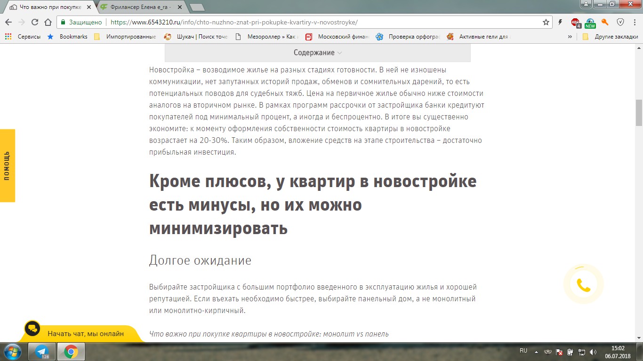Open the volume control in system tray
The image size is (643, 361).
click(593, 352)
